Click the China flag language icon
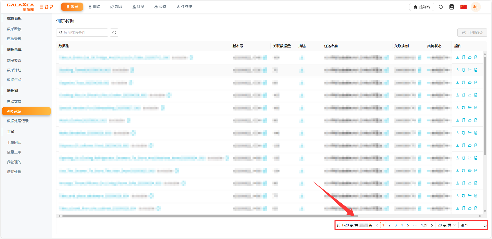 463,7
